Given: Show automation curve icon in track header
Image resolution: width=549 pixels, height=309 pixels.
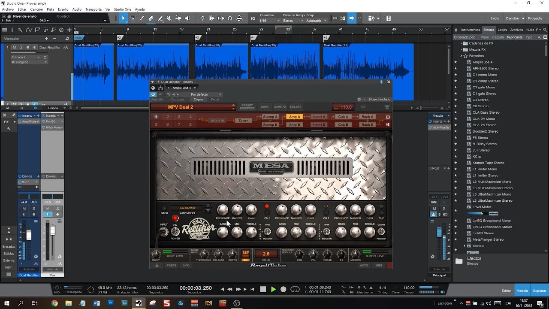Looking at the screenshot, I should coord(29,30).
